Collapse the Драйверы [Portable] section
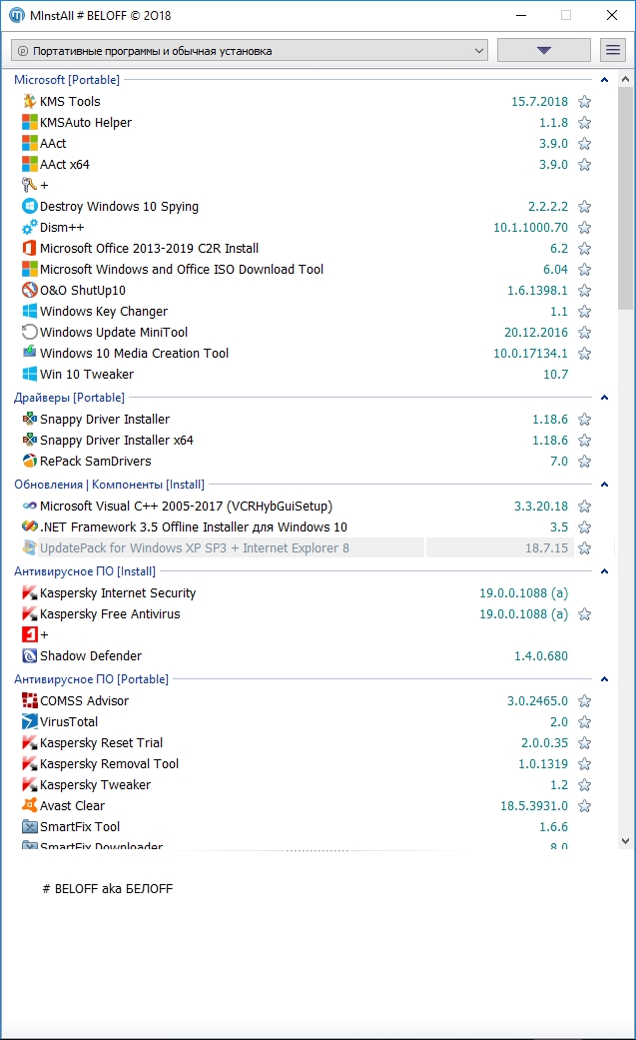This screenshot has height=1040, width=636. 604,398
